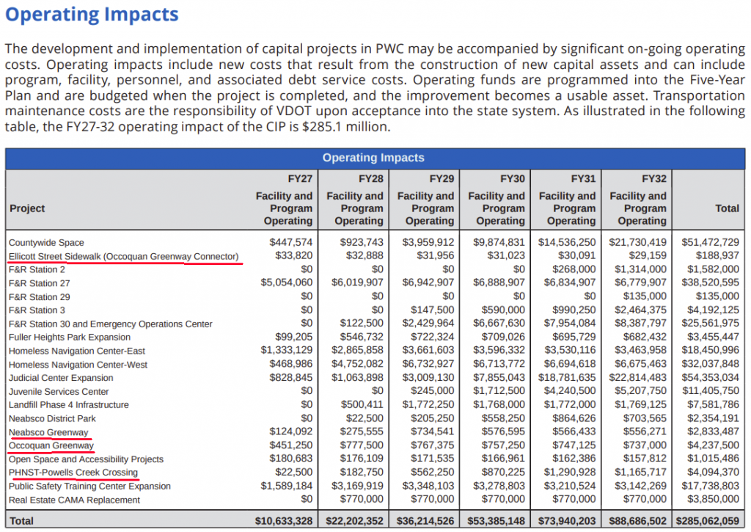Screen dimensions: 751x532
Task: Select the PHNST-Powells Creek Crossing project
Action: [x=73, y=473]
